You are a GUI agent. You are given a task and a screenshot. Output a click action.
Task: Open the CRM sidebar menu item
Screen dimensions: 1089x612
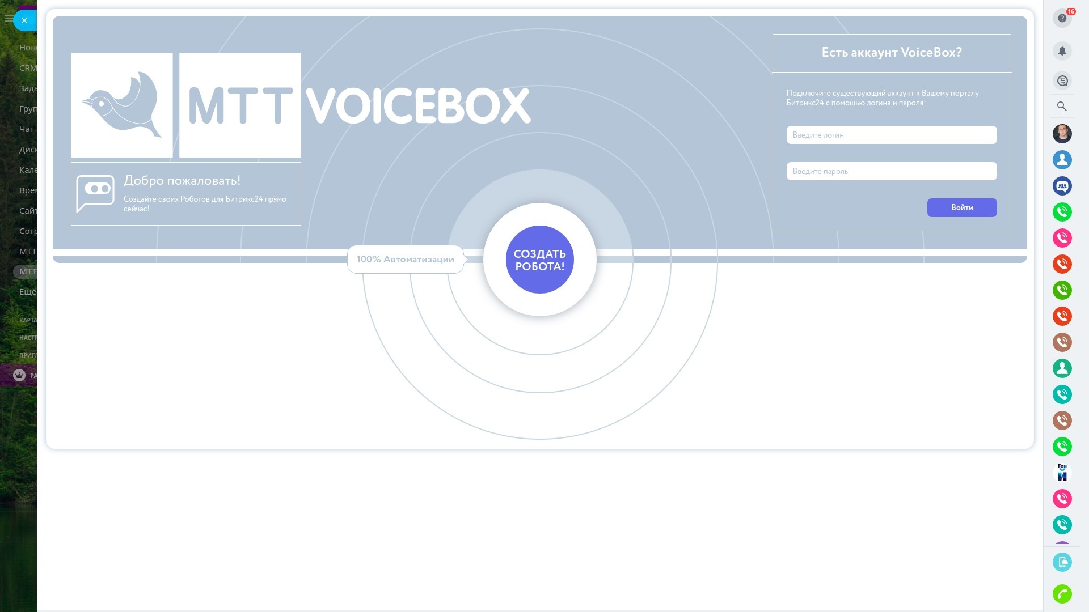[x=28, y=68]
